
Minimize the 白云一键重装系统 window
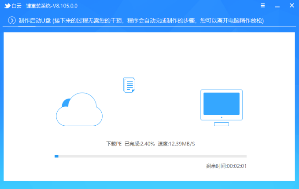tap(277, 6)
